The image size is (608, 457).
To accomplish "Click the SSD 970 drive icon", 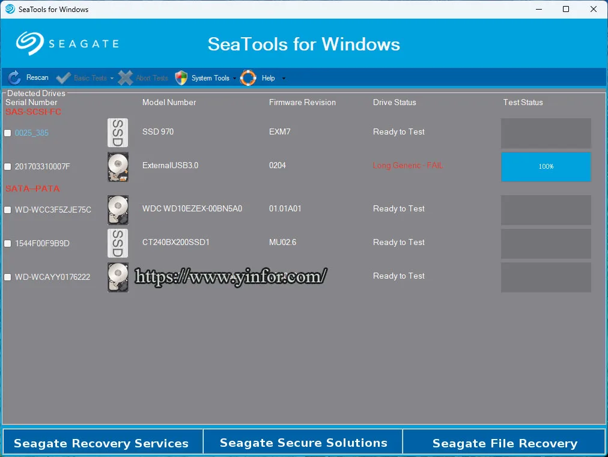I will click(118, 133).
